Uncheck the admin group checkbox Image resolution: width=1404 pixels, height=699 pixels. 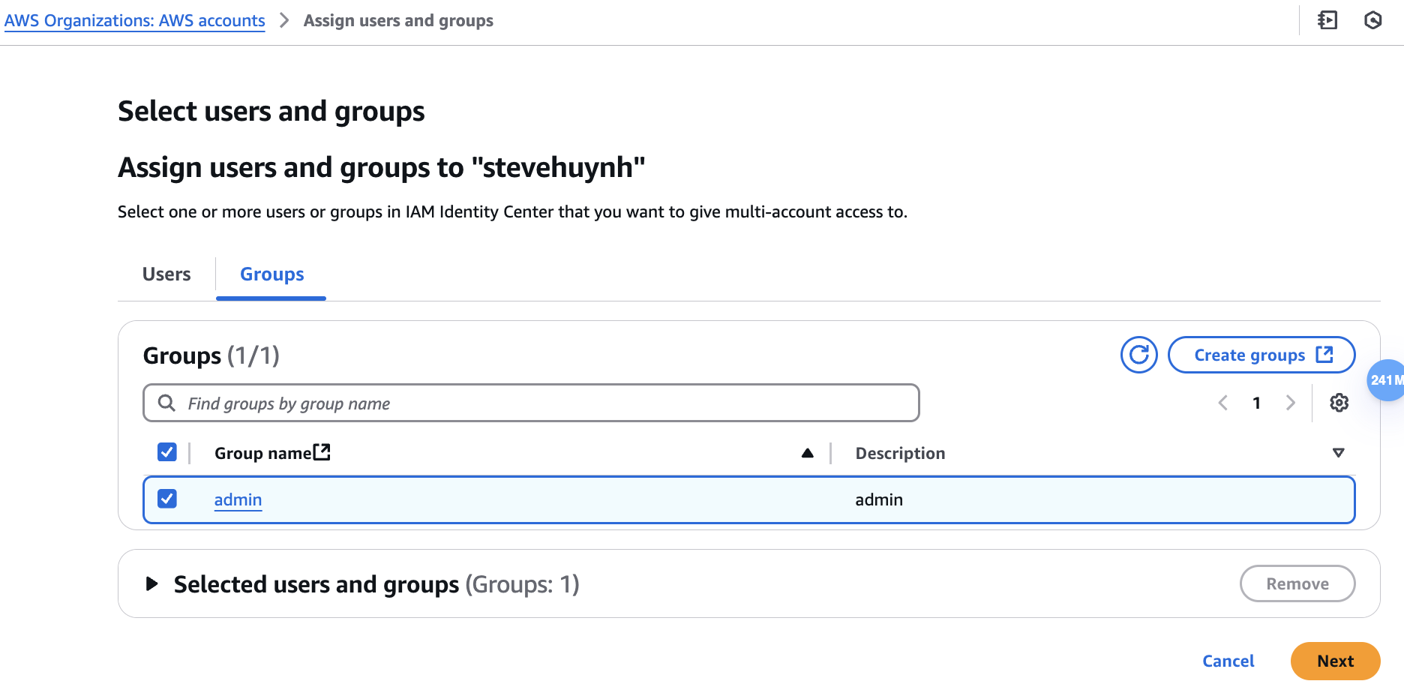click(166, 499)
